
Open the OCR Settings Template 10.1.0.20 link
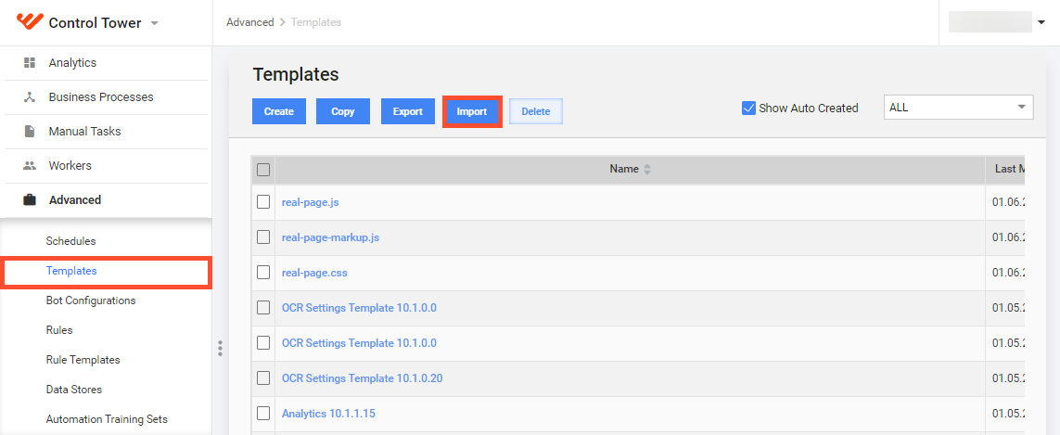pyautogui.click(x=363, y=378)
